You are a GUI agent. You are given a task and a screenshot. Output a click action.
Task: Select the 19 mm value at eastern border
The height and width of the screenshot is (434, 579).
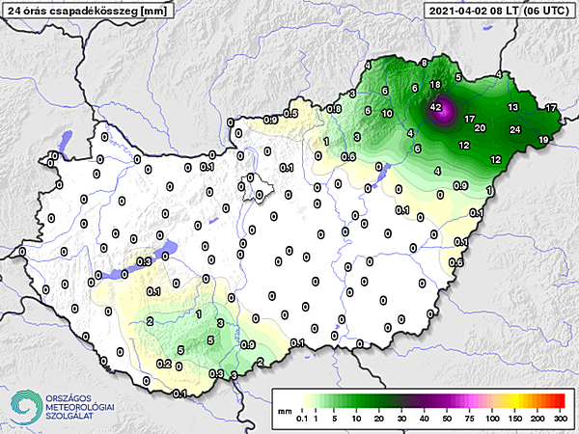point(543,140)
